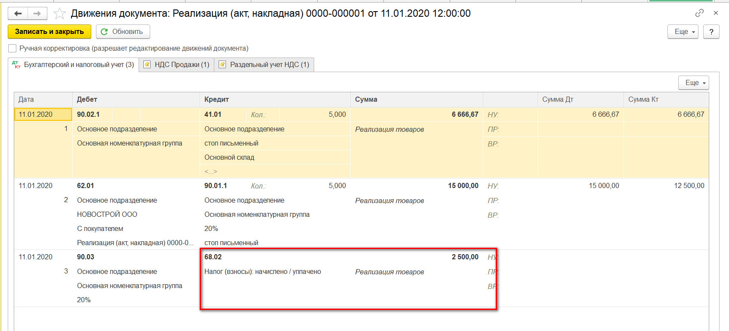The image size is (729, 331).
Task: Click the Обновить refresh button
Action: point(123,32)
